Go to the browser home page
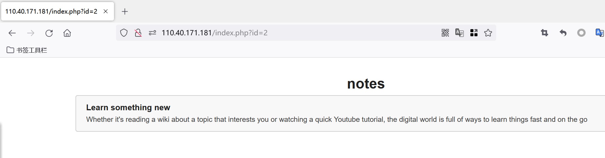The image size is (605, 158). pyautogui.click(x=67, y=33)
